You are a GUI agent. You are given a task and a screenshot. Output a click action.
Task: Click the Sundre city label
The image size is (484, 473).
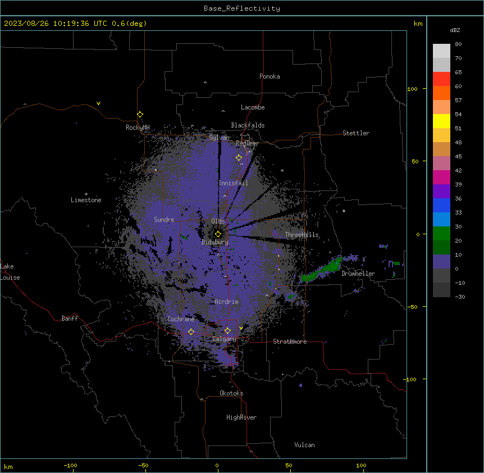[x=164, y=220]
